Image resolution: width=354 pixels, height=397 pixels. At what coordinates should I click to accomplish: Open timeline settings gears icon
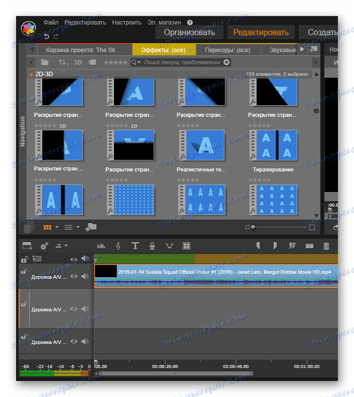[x=44, y=246]
